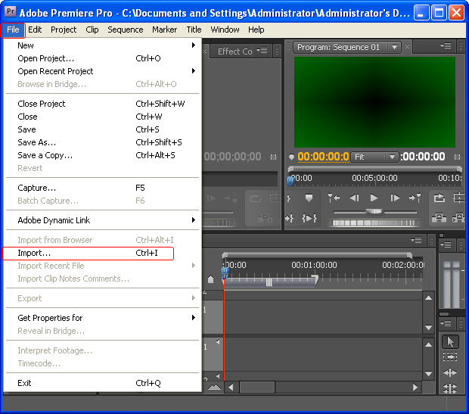The height and width of the screenshot is (414, 469).
Task: Click the yellow Program current timecode
Action: click(x=323, y=157)
